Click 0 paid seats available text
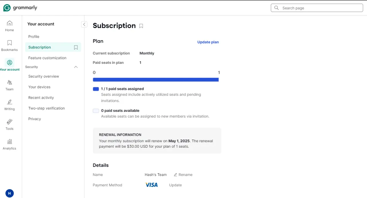The height and width of the screenshot is (198, 367). click(120, 111)
